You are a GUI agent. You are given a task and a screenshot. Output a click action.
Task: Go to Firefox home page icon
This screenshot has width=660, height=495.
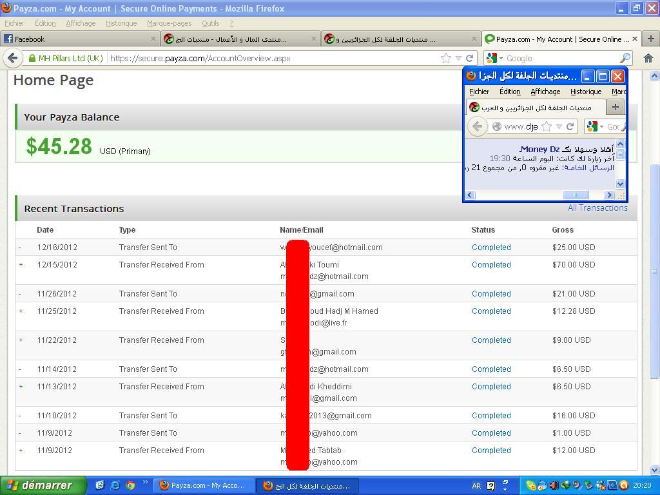click(x=648, y=58)
